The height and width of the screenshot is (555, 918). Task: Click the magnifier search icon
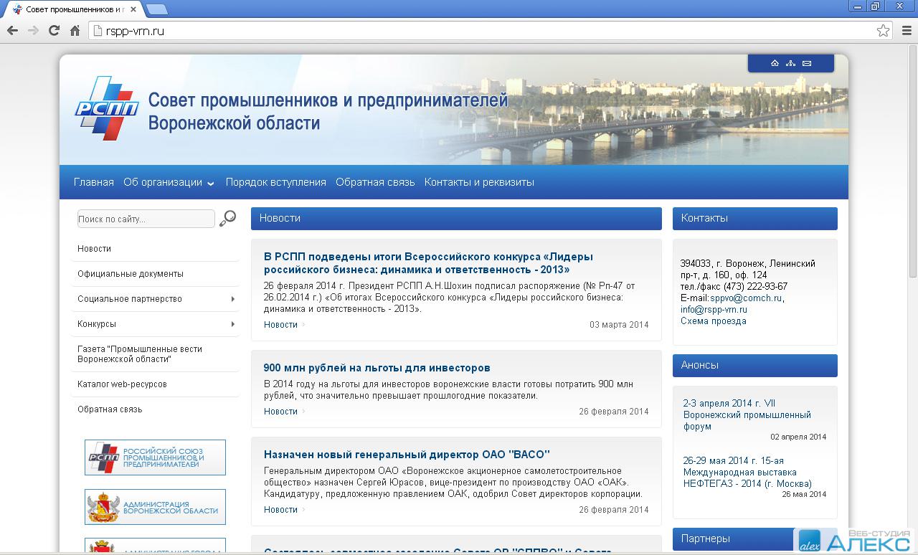[x=227, y=219]
